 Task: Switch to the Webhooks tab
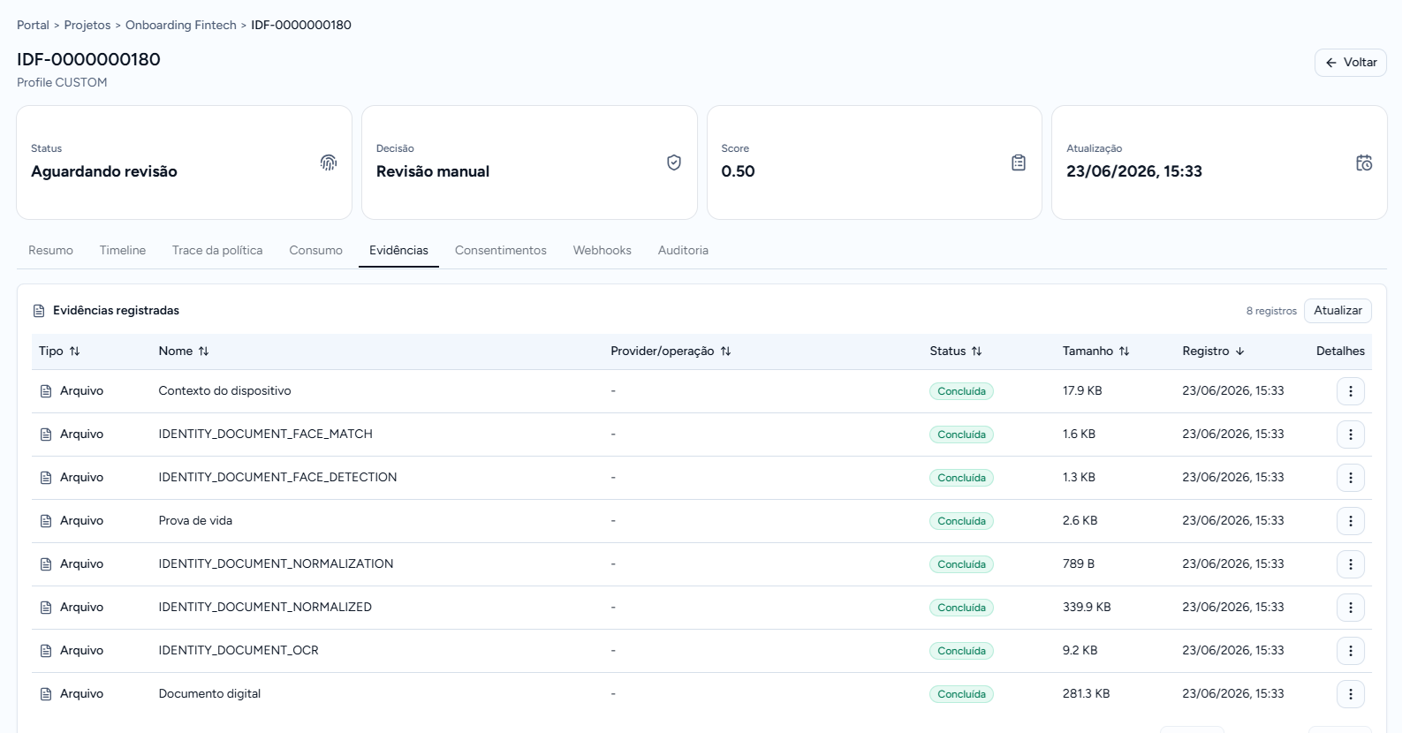click(602, 251)
